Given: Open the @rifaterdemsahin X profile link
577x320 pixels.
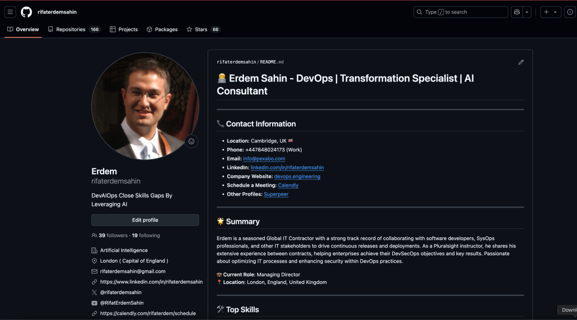Looking at the screenshot, I should coord(121,292).
